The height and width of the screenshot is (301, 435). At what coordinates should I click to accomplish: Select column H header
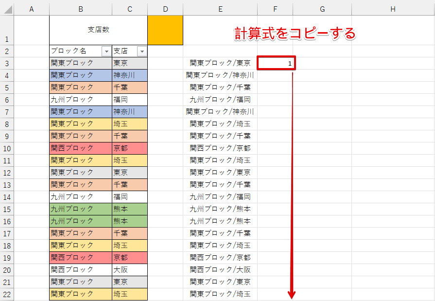point(393,9)
